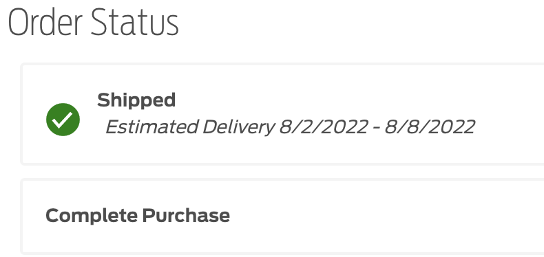Click empty space right of the Shipped label
Screen dimensions: 544x257
[347, 100]
